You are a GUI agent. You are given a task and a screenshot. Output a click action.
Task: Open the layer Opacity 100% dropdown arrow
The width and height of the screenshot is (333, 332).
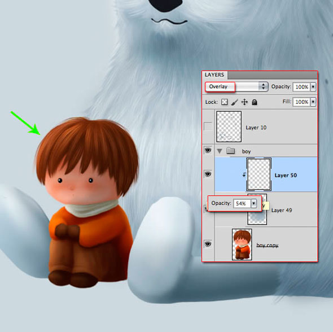click(x=313, y=87)
